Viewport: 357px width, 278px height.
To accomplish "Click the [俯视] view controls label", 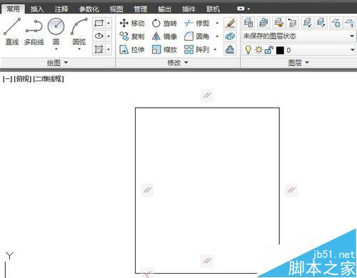I will 23,79.
